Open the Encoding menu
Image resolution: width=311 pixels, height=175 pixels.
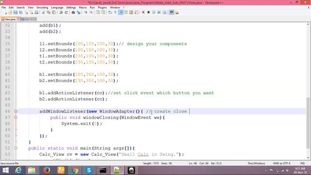[42, 7]
